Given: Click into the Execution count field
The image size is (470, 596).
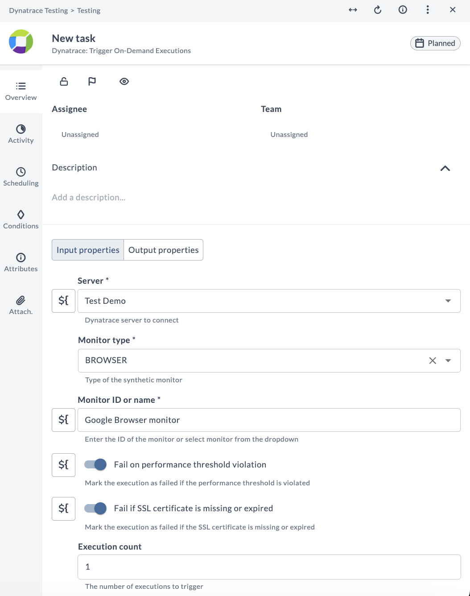Looking at the screenshot, I should pos(269,567).
